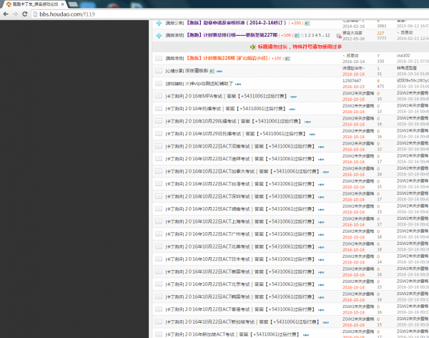Click the thread icon left of 火神vip thread
This screenshot has height=338, width=429.
pos(159,83)
